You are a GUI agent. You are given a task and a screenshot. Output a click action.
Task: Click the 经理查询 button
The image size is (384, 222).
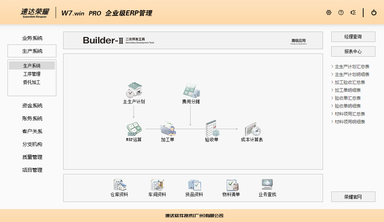point(353,37)
